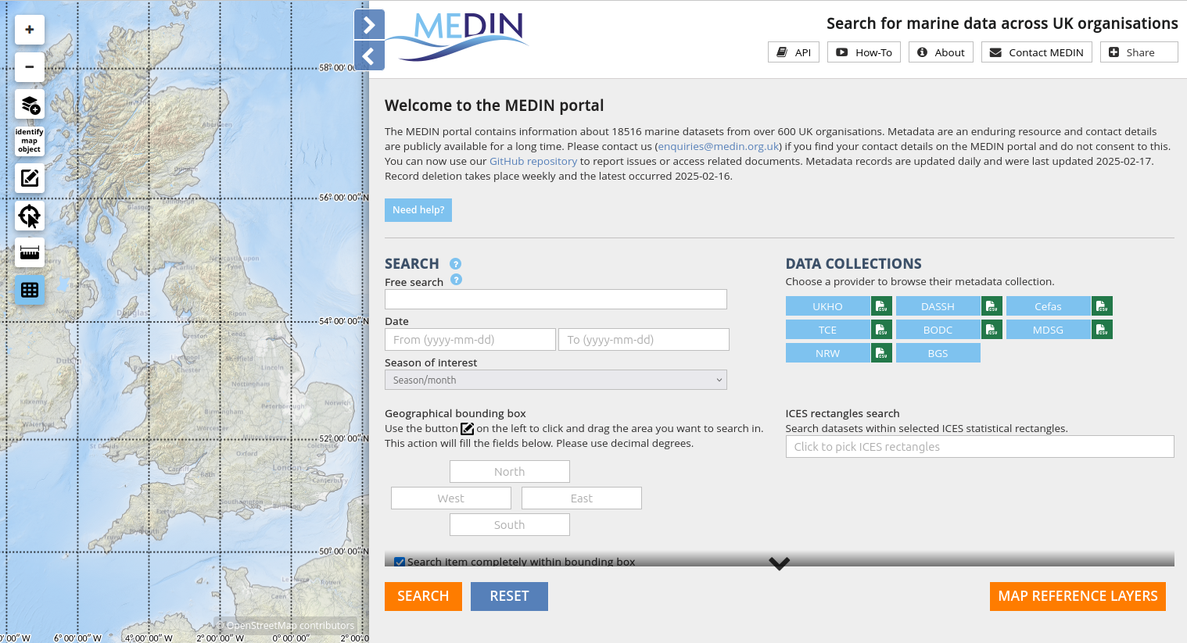
Task: Download the Cefas collection CSV file
Action: click(1102, 306)
